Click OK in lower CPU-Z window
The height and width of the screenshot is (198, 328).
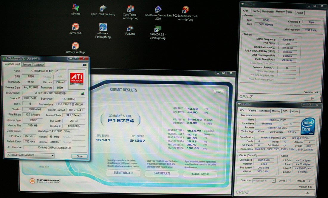(307, 193)
